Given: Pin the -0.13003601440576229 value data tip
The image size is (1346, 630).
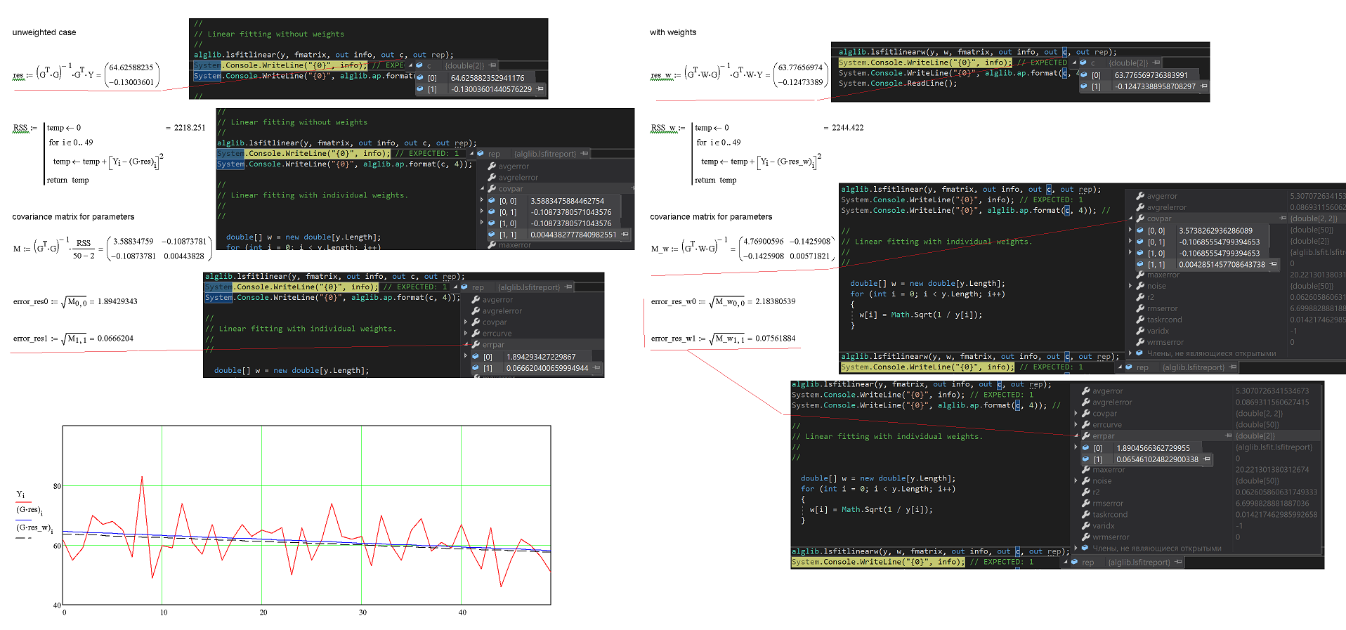Looking at the screenshot, I should click(540, 89).
